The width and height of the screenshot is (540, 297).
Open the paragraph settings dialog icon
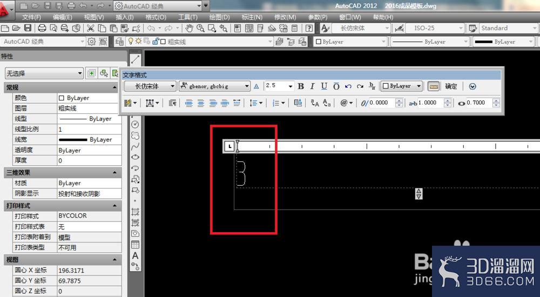click(x=173, y=103)
